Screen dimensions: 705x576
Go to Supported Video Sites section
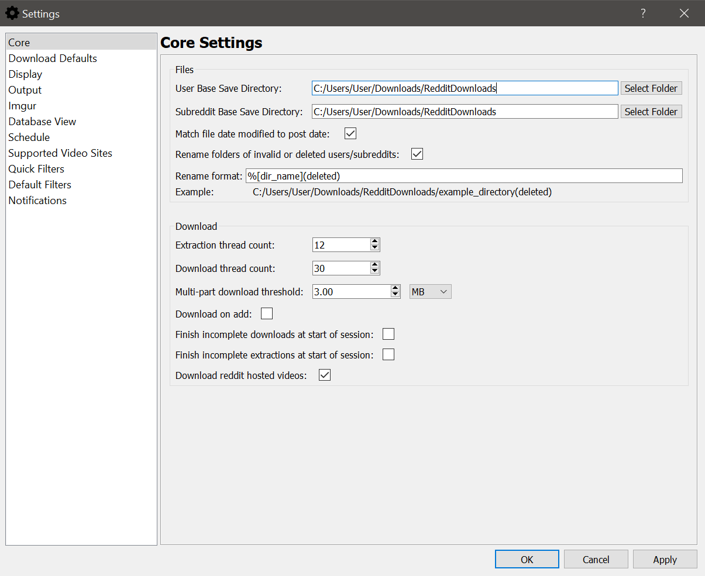60,153
